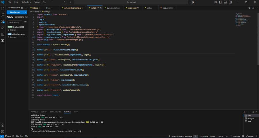The width and height of the screenshot is (259, 138).
Task: Open the Thunder Client lightning icon
Action: coord(3,40)
